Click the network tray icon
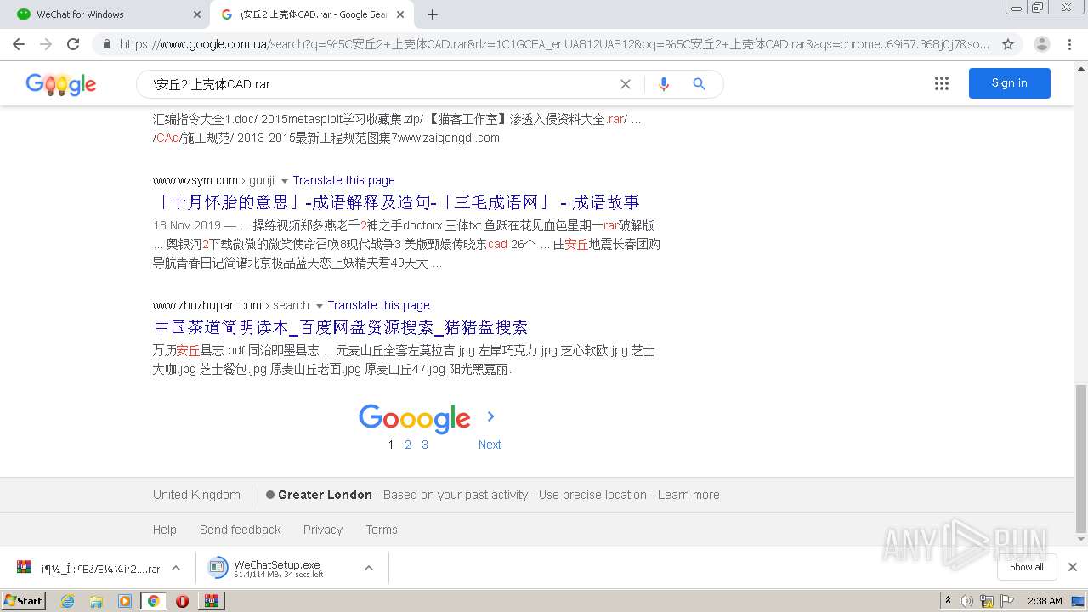This screenshot has width=1088, height=612. pyautogui.click(x=987, y=601)
